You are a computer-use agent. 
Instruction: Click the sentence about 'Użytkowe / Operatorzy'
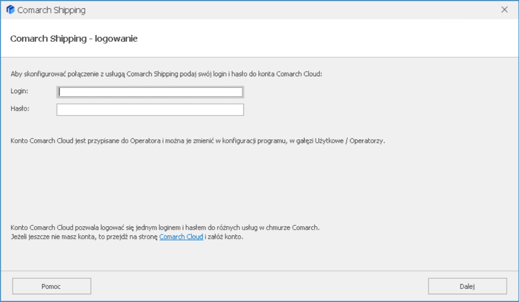point(197,141)
